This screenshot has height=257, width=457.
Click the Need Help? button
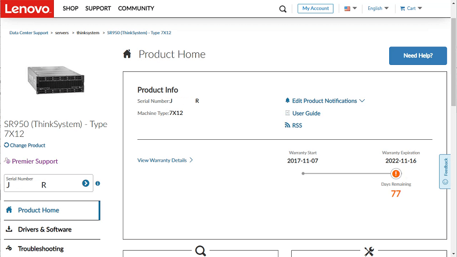point(418,56)
